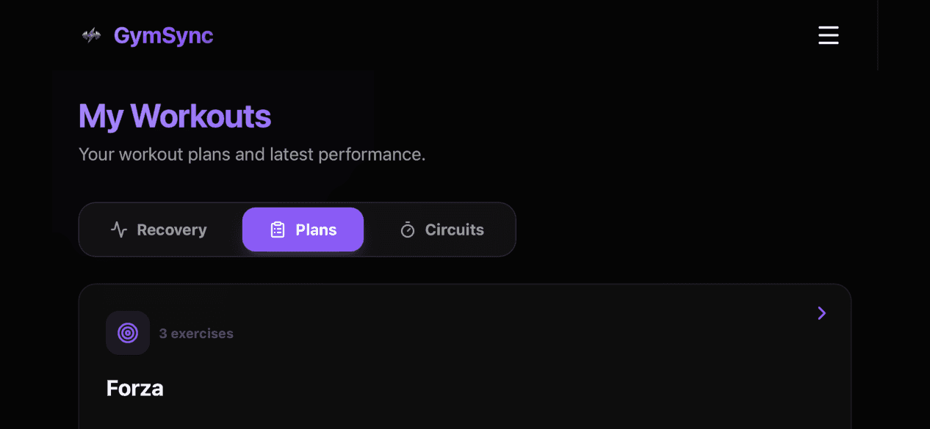Viewport: 930px width, 429px height.
Task: Click the stopwatch icon beside Circuits
Action: 408,230
